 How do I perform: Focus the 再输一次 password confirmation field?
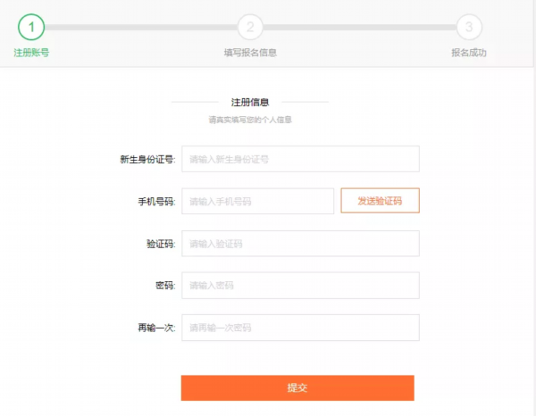coord(300,328)
